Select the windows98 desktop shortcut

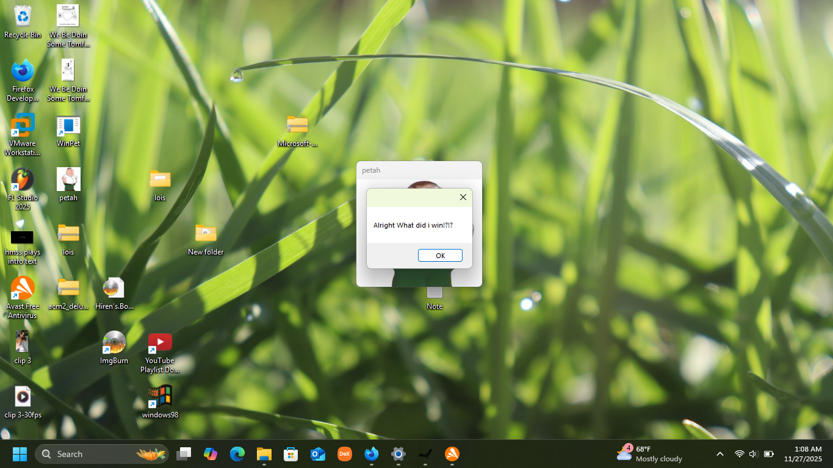(160, 402)
